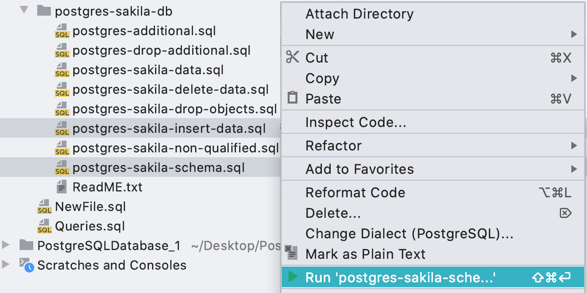Select postgres-sakila-delete-data.sql file name
The width and height of the screenshot is (587, 293).
[x=171, y=90]
